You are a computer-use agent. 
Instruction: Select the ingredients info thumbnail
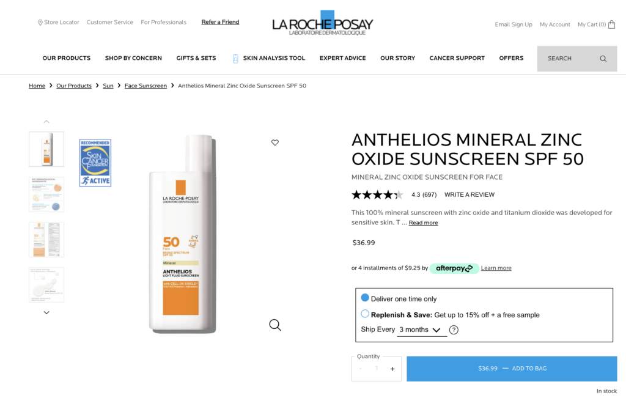coord(46,194)
